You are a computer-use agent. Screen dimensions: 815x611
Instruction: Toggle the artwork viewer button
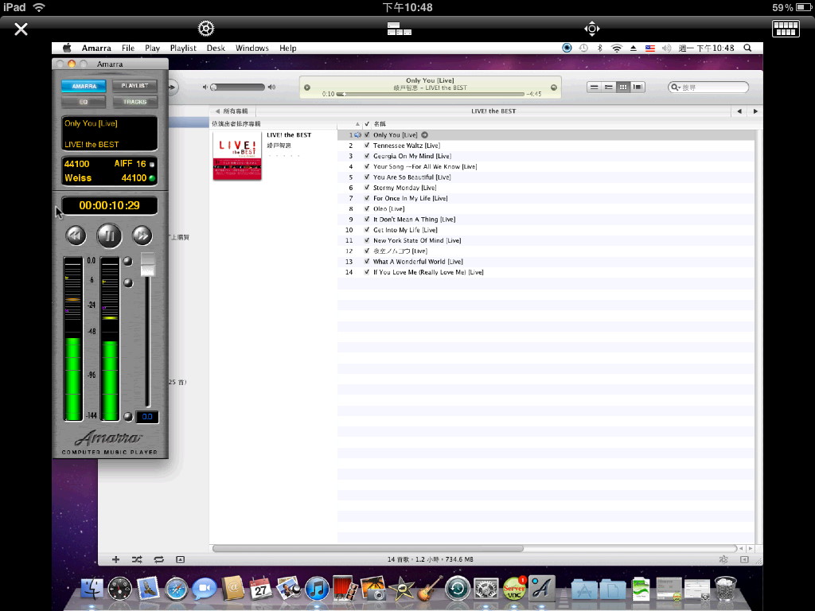coord(180,559)
